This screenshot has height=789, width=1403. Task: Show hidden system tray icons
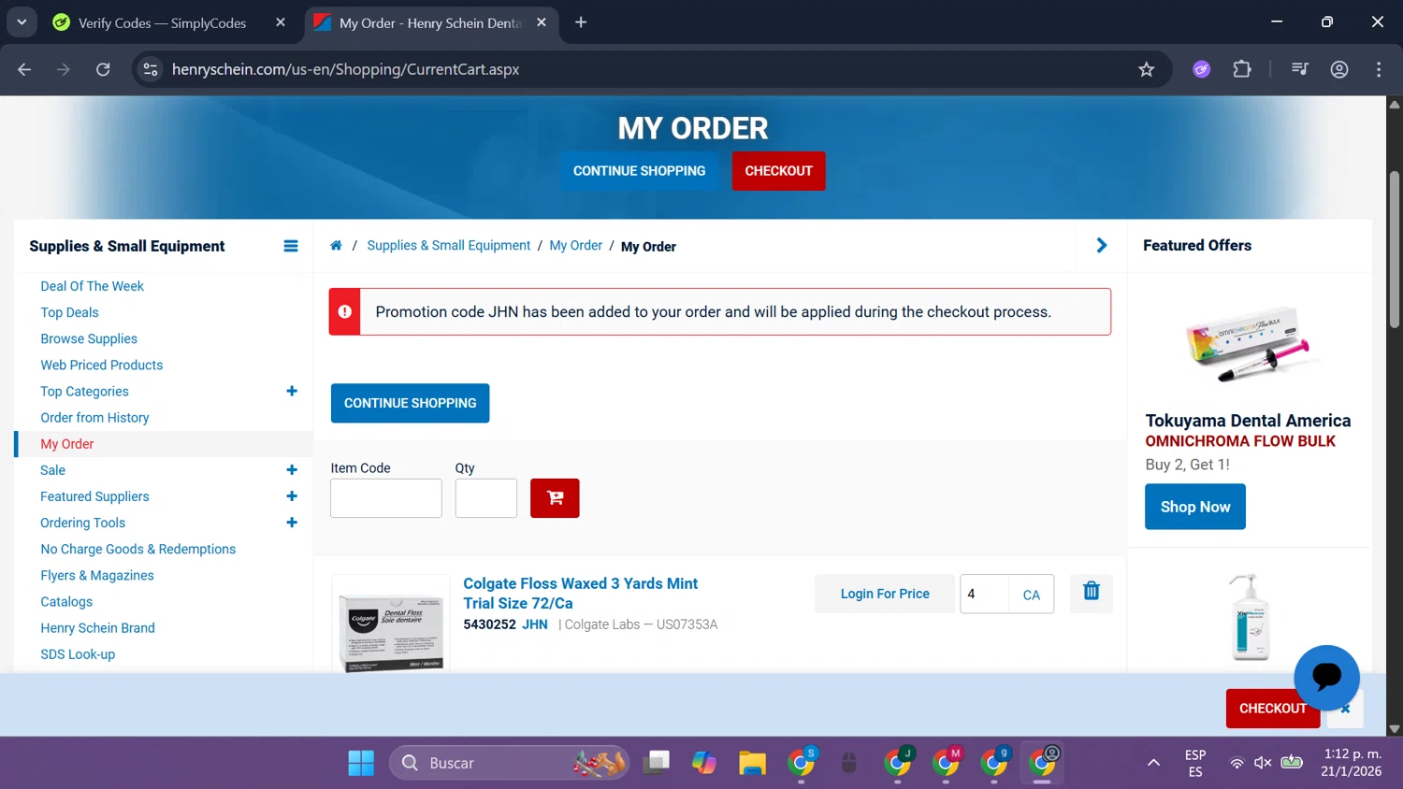point(1153,763)
